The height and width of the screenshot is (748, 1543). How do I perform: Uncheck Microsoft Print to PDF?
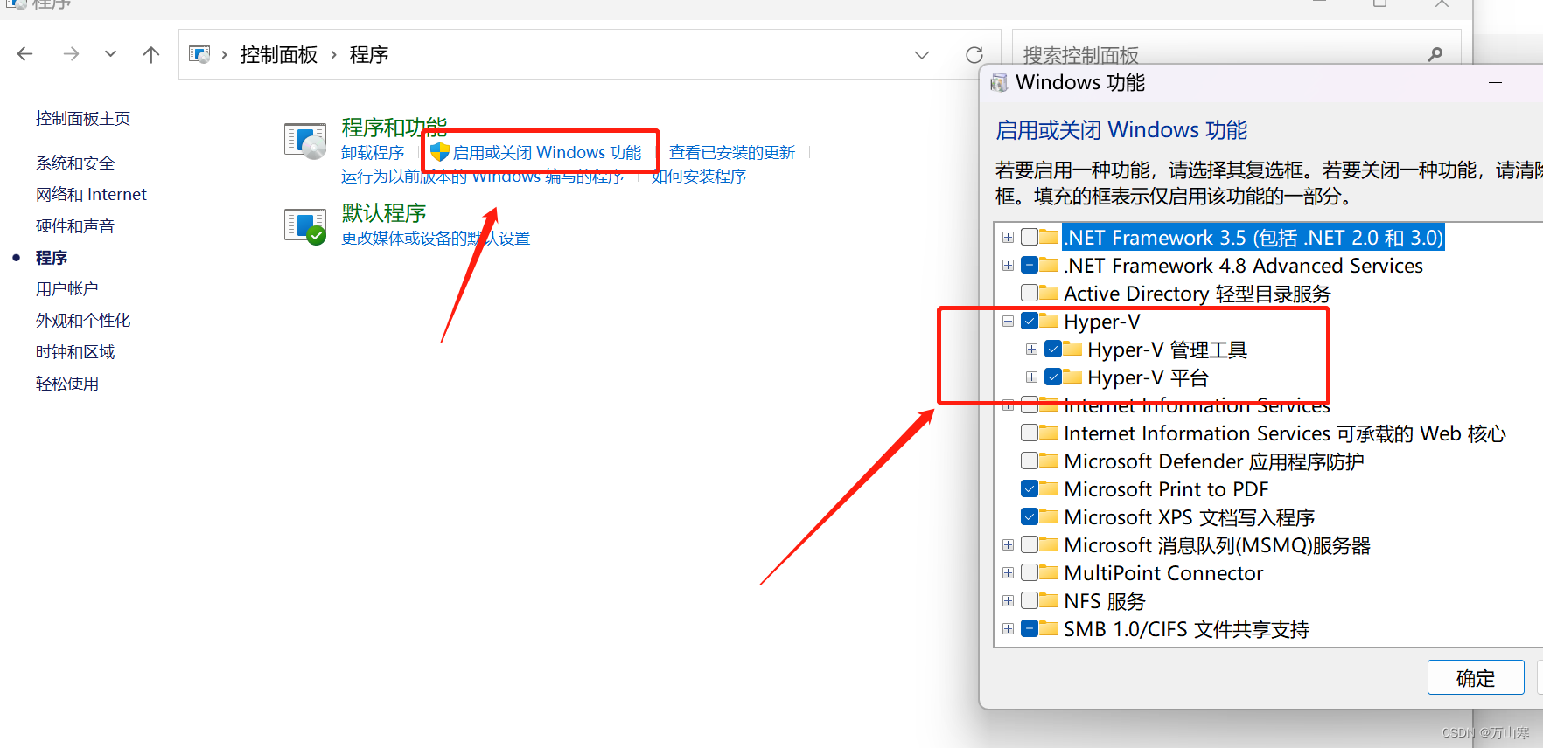(x=1030, y=489)
